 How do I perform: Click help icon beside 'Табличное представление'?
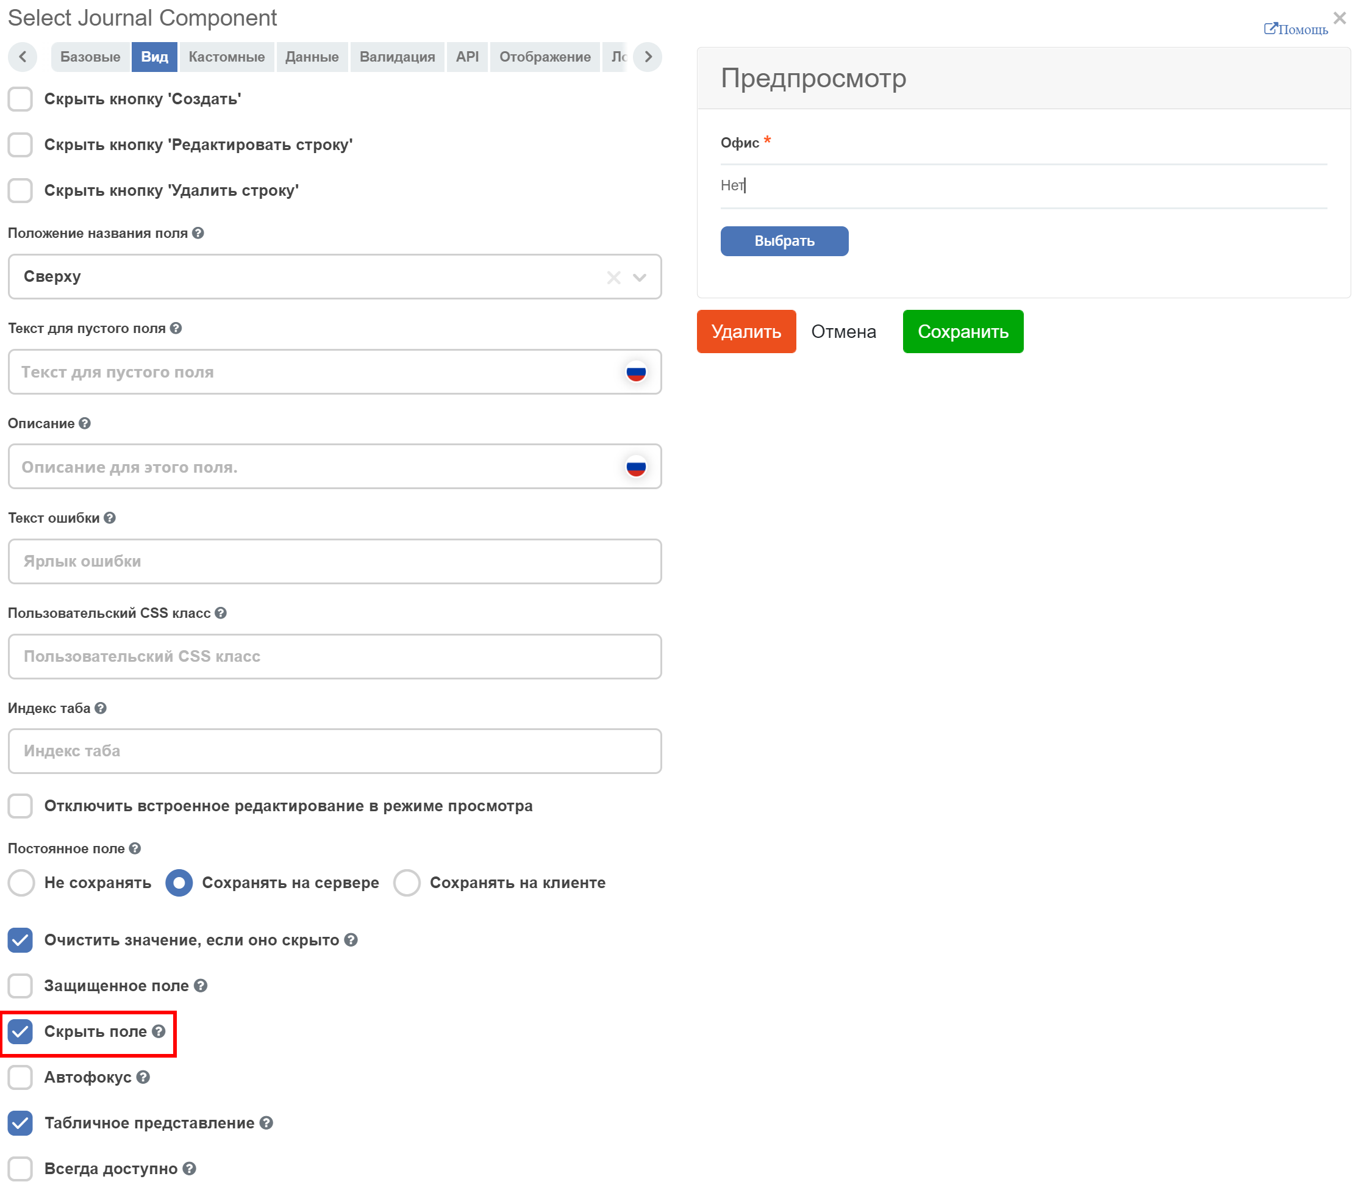coord(266,1123)
